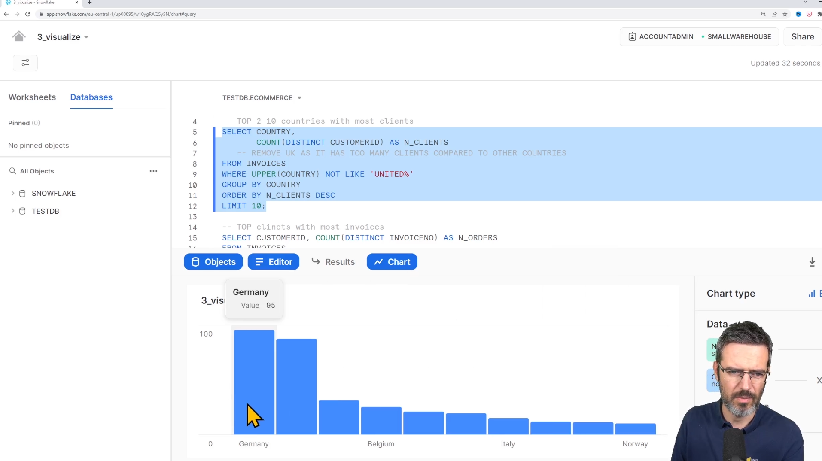Click the TESTDB database icon

click(22, 211)
